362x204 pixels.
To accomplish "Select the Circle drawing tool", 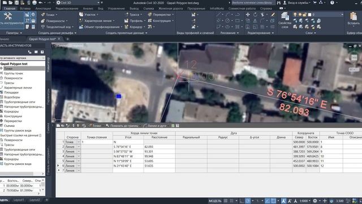I will click(x=227, y=20).
